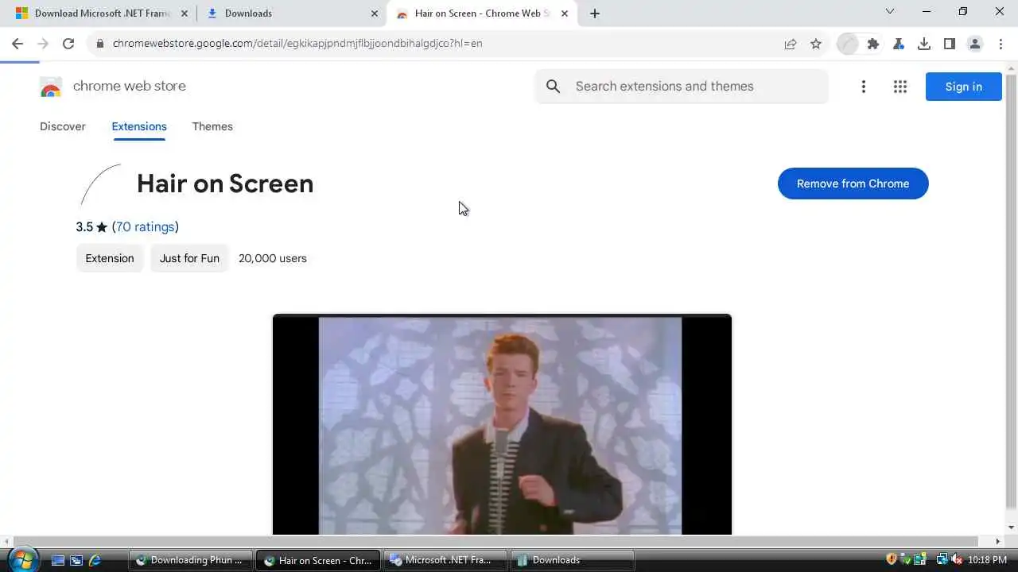
Task: Click the network tray icon
Action: [942, 559]
